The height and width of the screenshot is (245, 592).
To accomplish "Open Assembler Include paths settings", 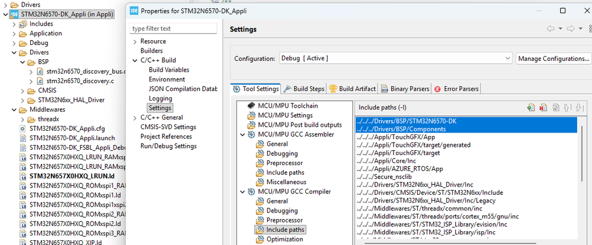I will pyautogui.click(x=280, y=173).
